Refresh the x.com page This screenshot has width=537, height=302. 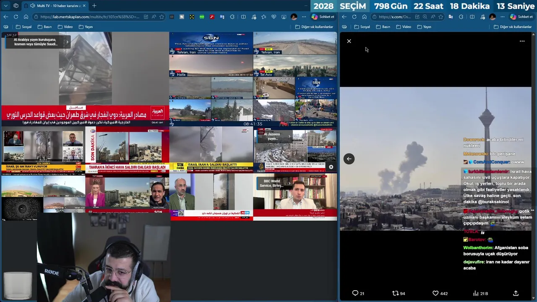pos(354,17)
